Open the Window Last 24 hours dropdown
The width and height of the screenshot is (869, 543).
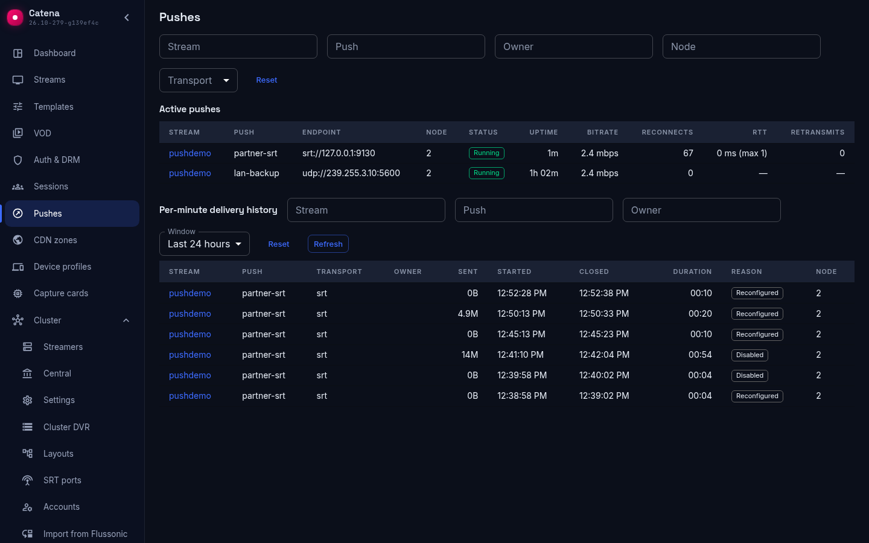tap(205, 244)
